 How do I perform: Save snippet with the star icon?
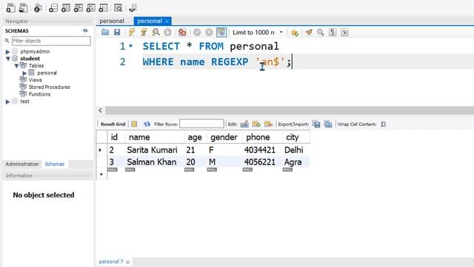coord(294,32)
